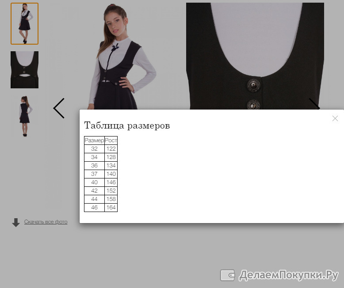The image size is (344, 288).
Task: Close the size table popup
Action: (335, 118)
